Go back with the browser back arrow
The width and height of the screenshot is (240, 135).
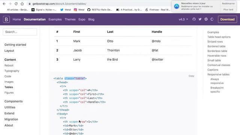4,4
